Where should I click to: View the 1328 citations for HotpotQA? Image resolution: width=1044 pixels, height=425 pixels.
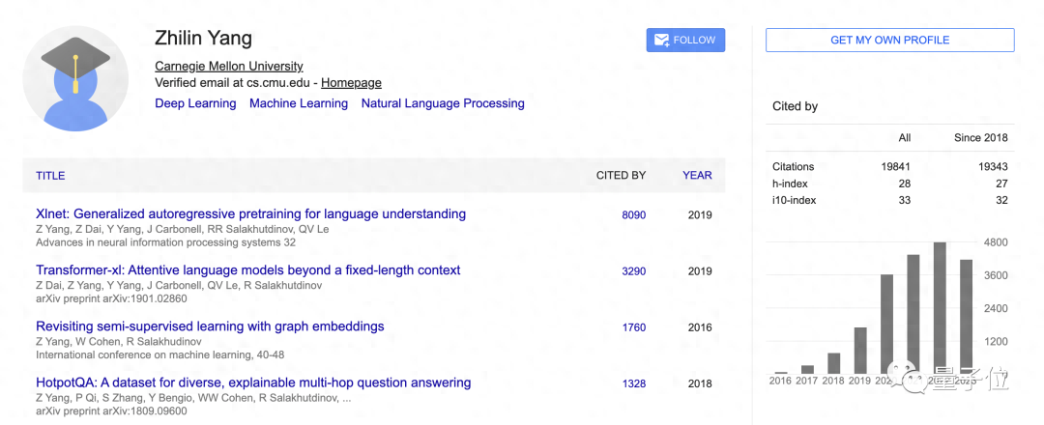(633, 383)
